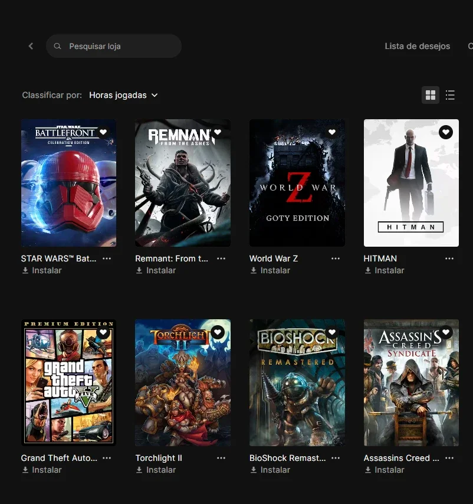Click the 'HITMAN' title text
Screen dimensions: 473x504
tap(380, 258)
